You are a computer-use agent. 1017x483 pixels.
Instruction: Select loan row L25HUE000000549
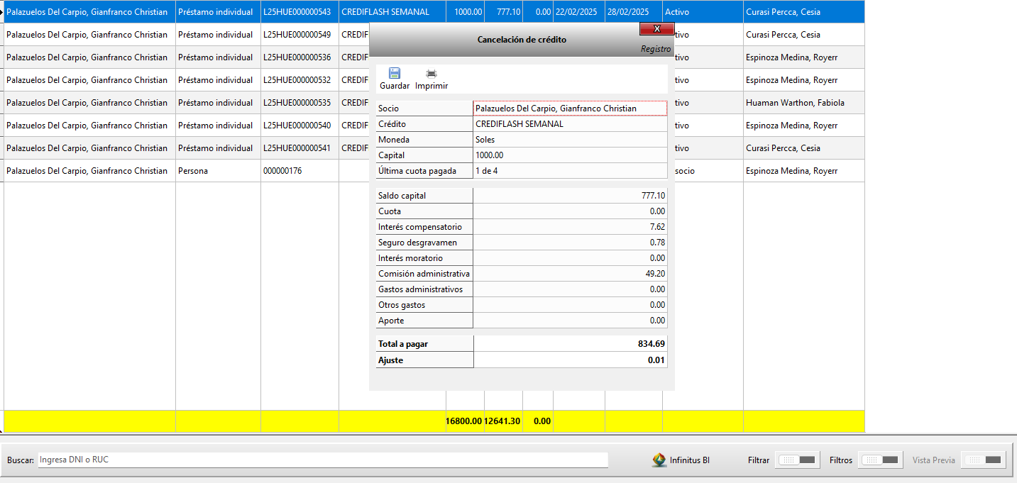[297, 35]
